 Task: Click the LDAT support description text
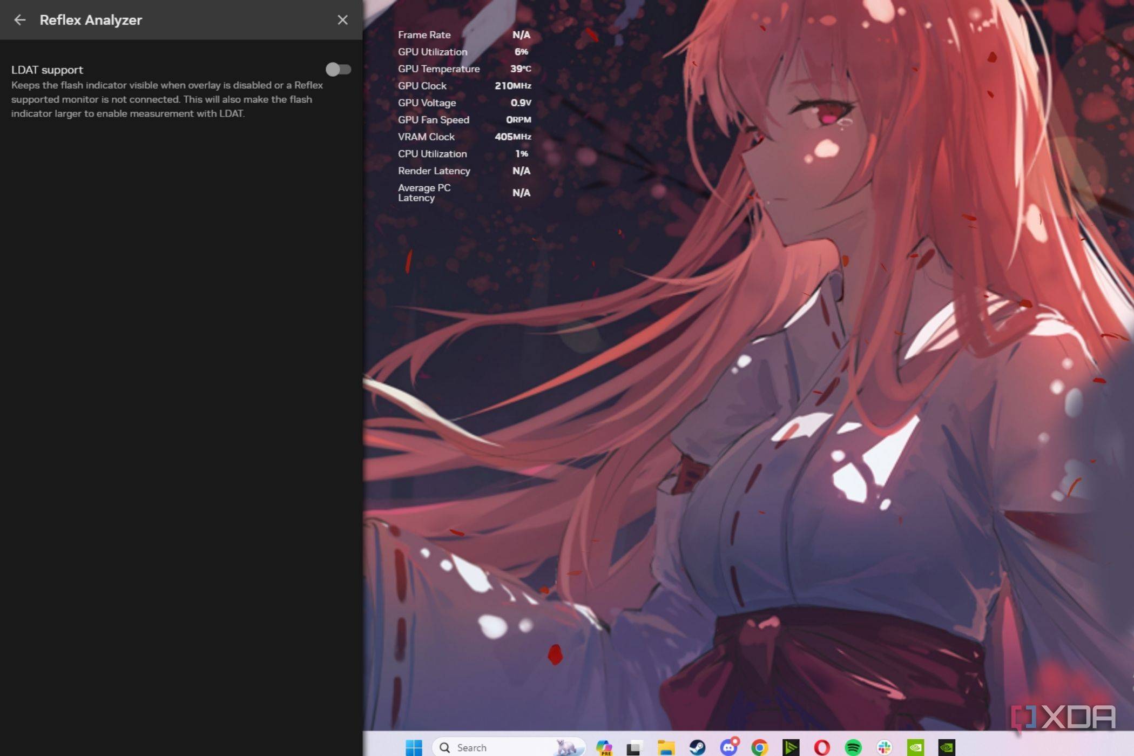click(167, 99)
